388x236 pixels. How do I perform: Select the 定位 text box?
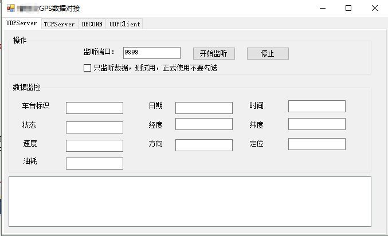tap(317, 144)
